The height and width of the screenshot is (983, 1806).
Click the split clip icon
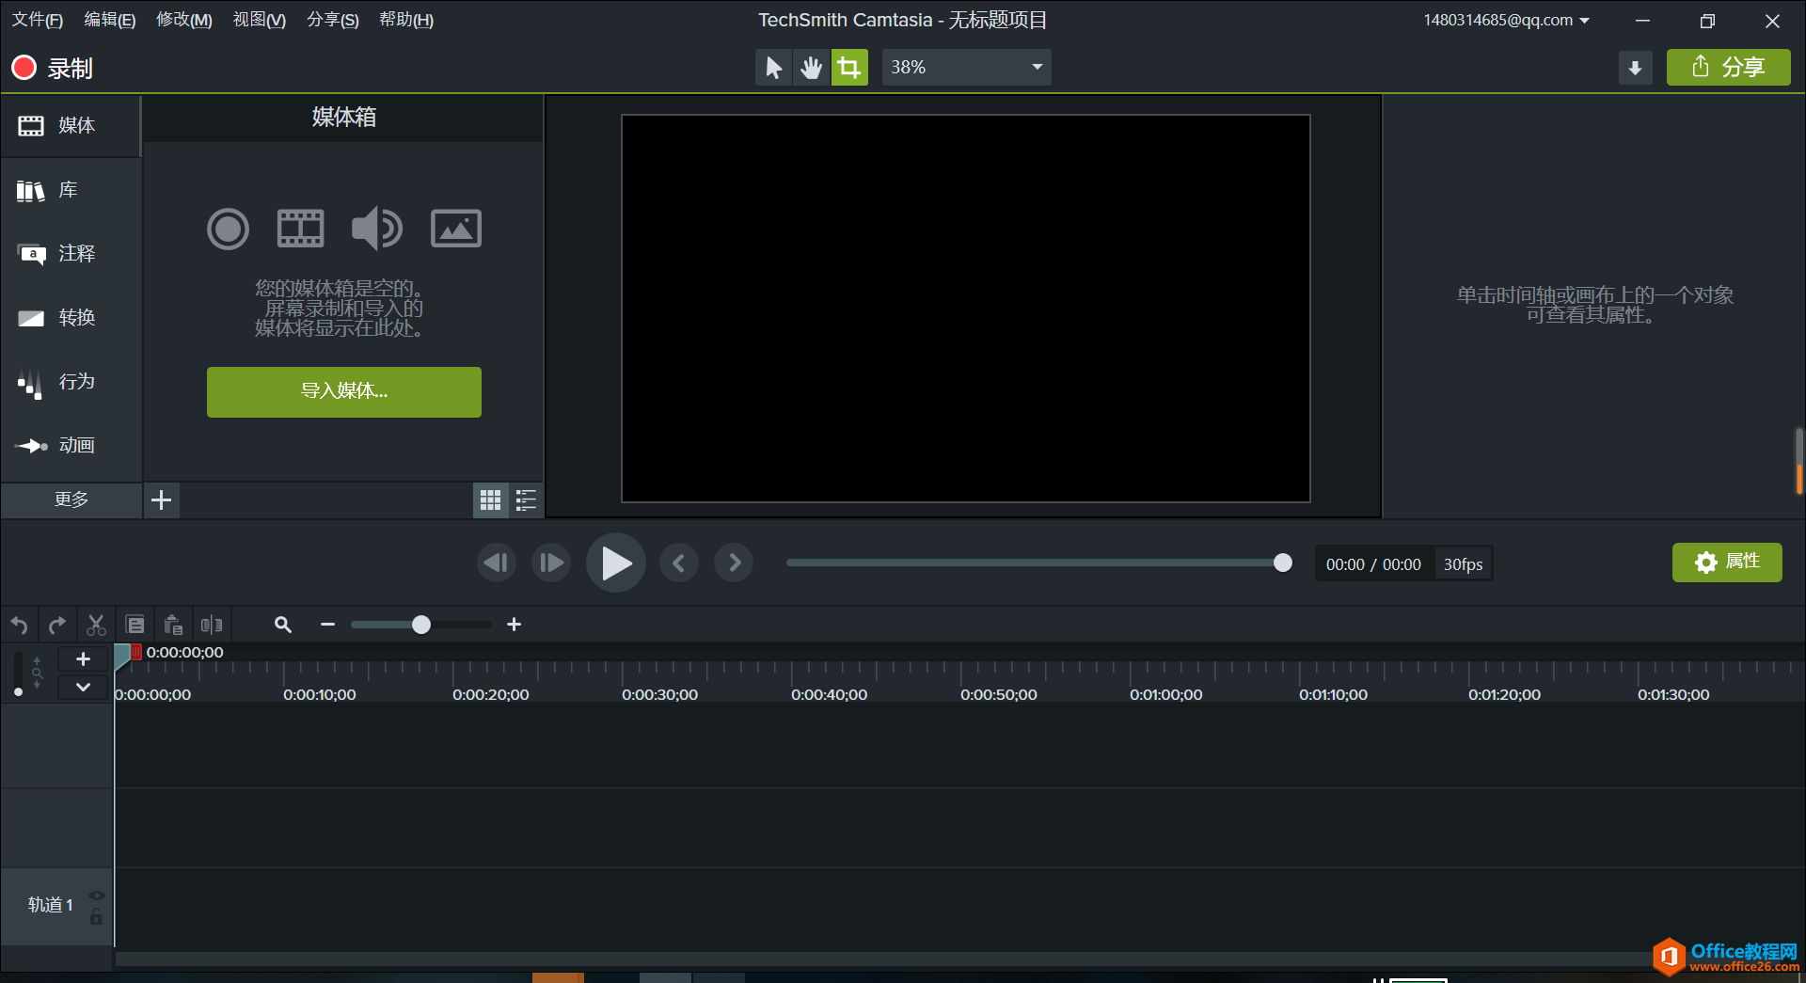point(212,625)
